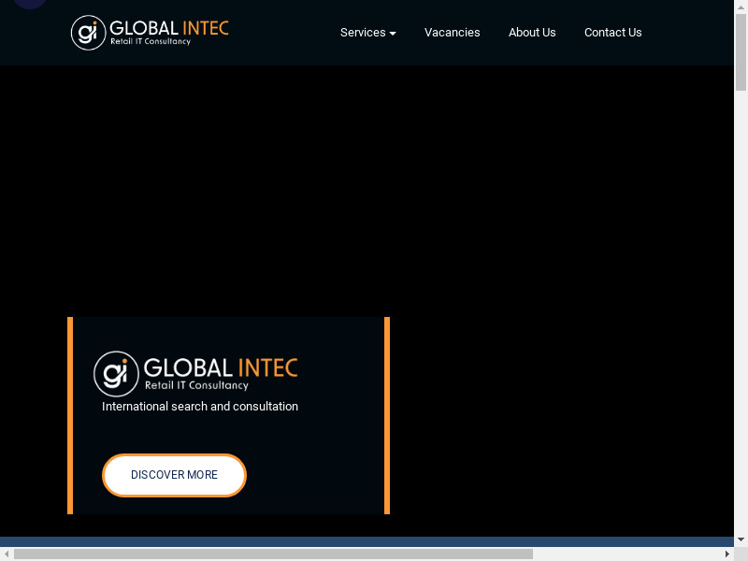Screen dimensions: 748x561
Task: Click Retail IT Consultancy tagline in the header
Action: click(x=151, y=42)
